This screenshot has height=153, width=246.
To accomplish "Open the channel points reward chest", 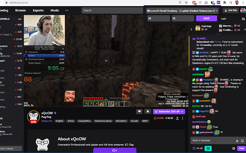I will pyautogui.click(x=208, y=148).
